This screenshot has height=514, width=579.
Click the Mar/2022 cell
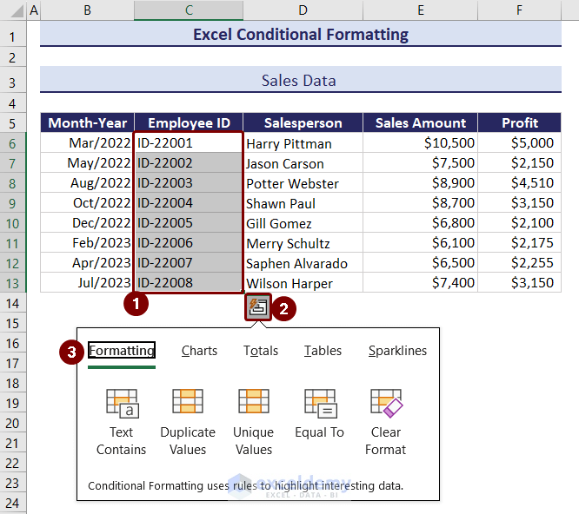pyautogui.click(x=87, y=142)
